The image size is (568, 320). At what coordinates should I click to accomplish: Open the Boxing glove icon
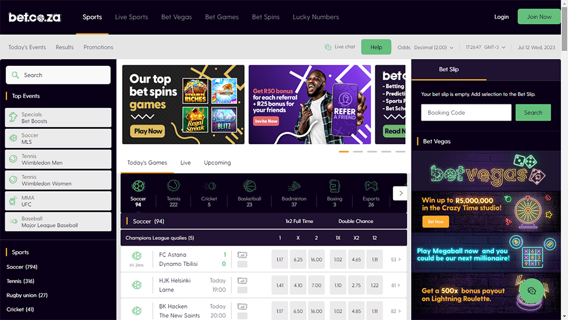click(x=334, y=186)
